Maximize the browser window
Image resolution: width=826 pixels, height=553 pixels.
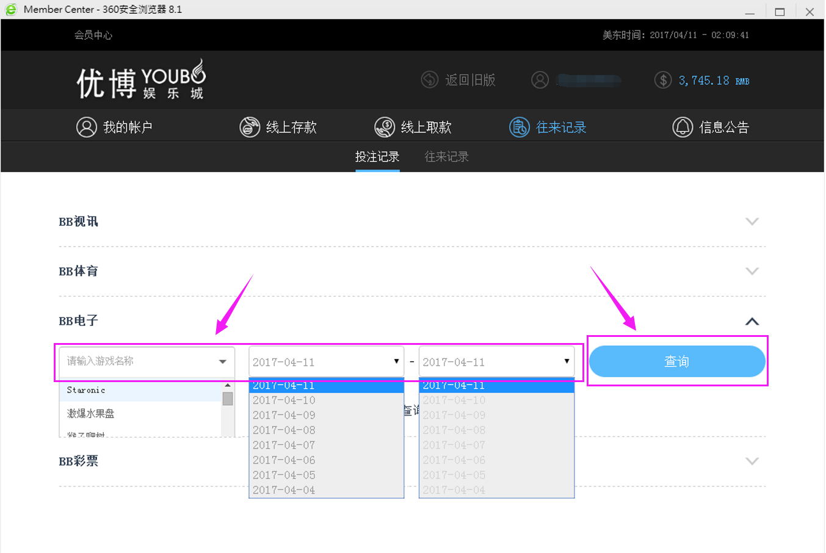coord(780,12)
